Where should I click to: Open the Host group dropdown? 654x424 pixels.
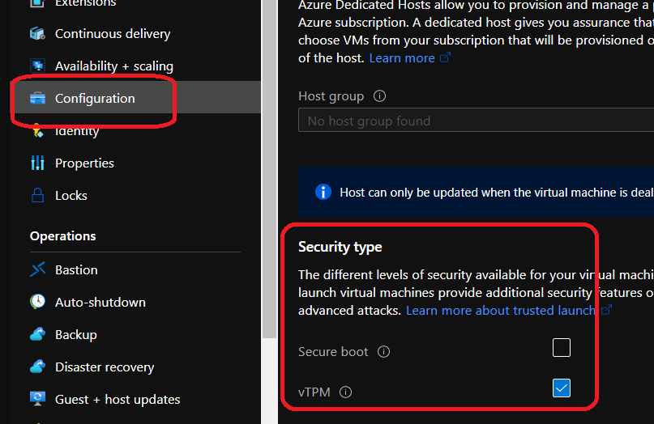476,121
